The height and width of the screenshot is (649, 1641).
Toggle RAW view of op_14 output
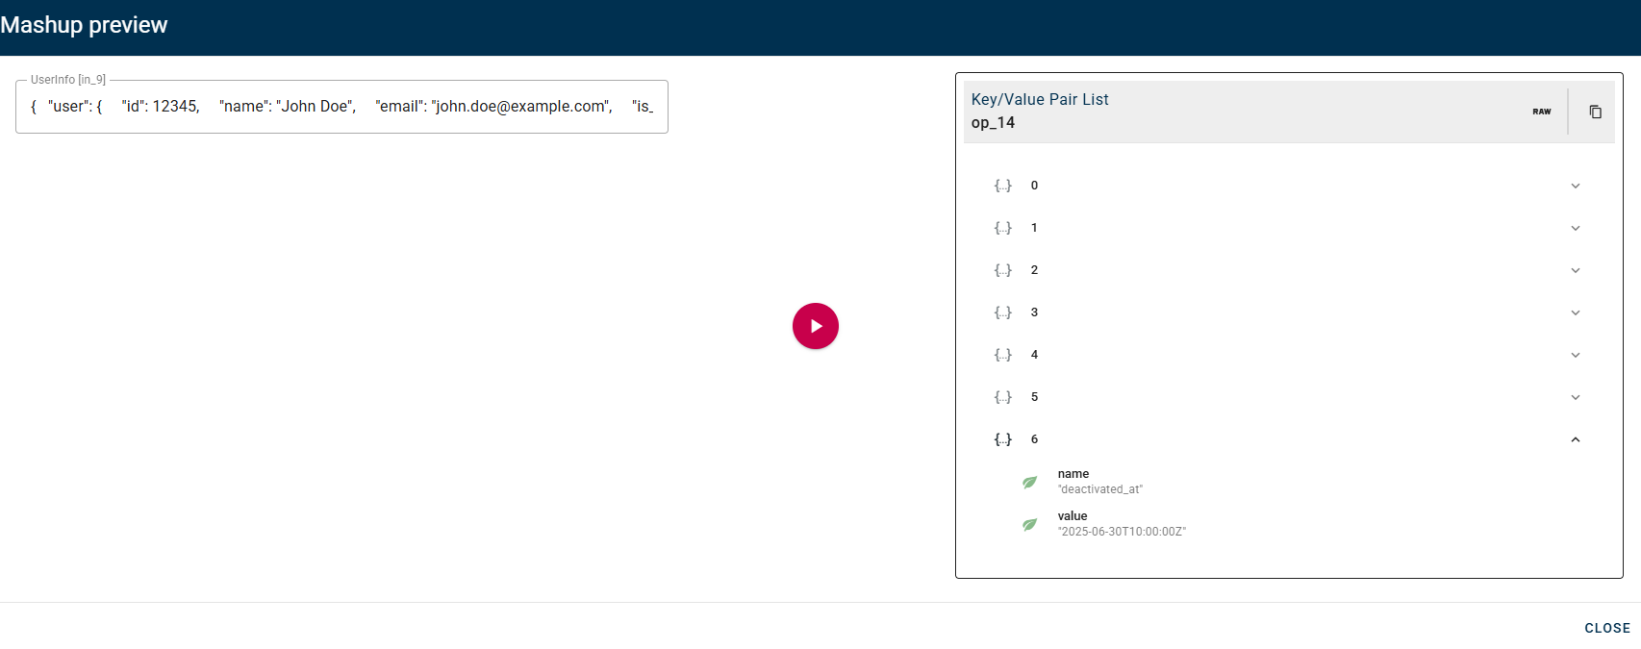click(1541, 112)
